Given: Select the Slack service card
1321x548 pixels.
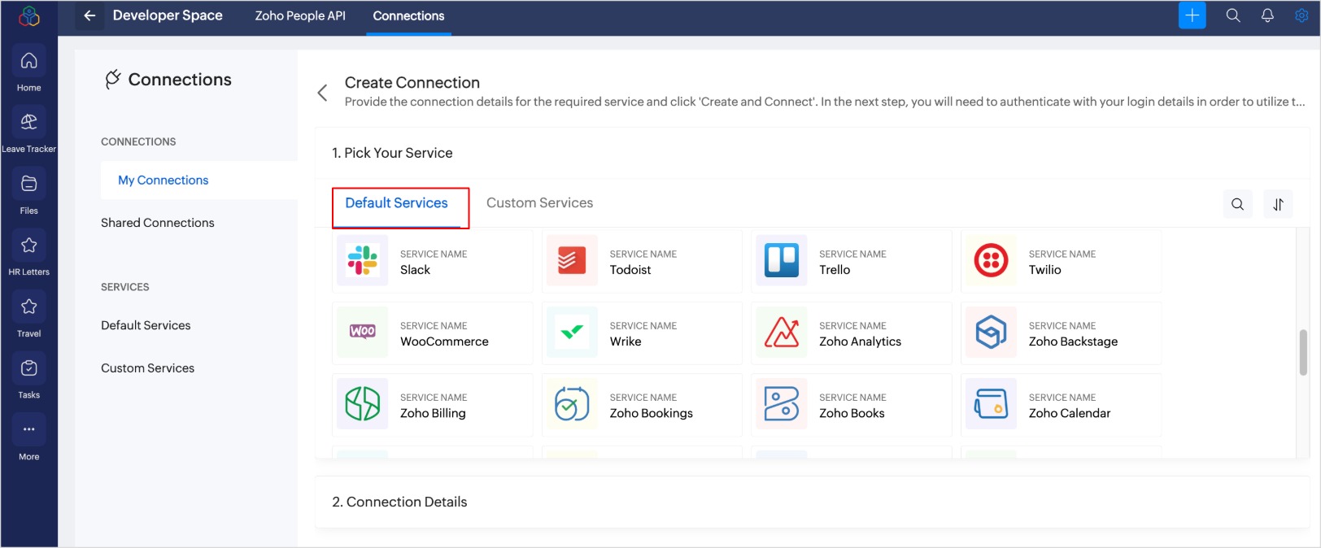Looking at the screenshot, I should [432, 261].
